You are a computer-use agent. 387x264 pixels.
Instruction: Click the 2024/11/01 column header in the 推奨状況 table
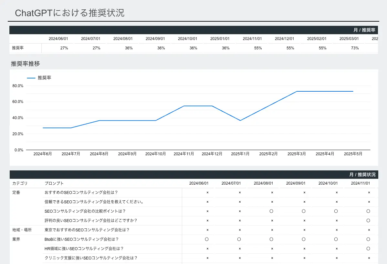(x=361, y=183)
